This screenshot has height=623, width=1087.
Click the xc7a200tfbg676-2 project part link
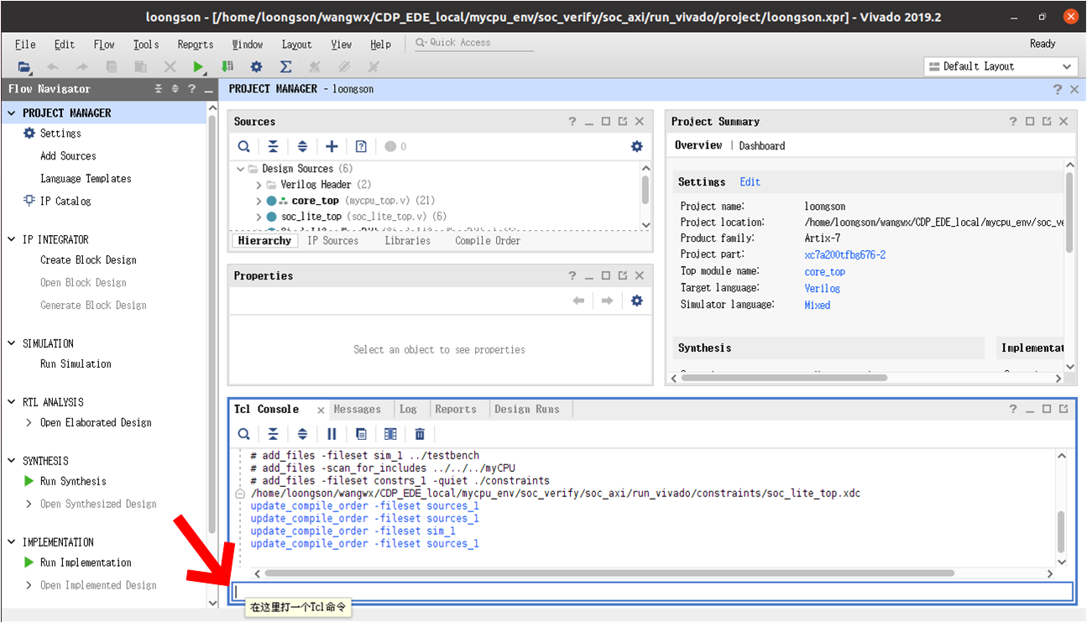click(x=844, y=255)
